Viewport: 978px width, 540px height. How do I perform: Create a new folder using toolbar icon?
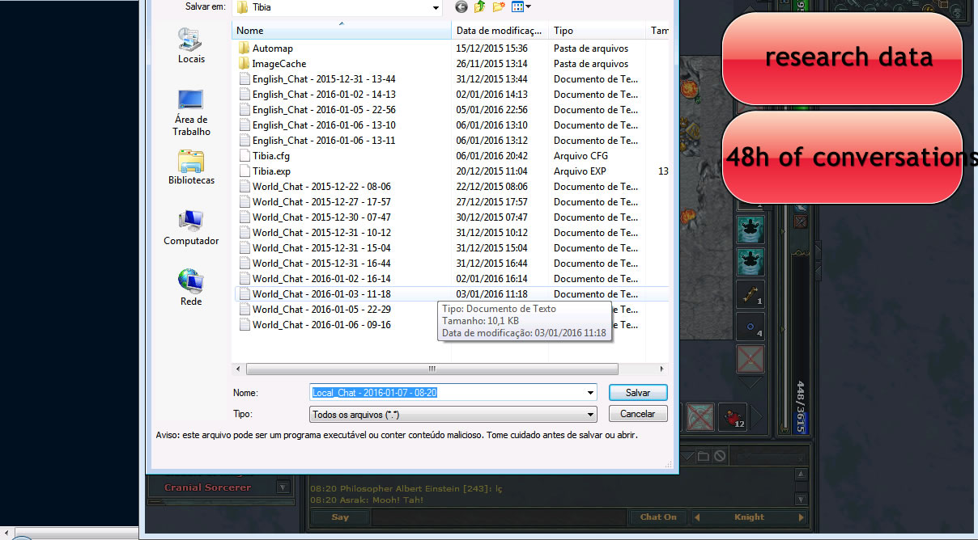499,7
